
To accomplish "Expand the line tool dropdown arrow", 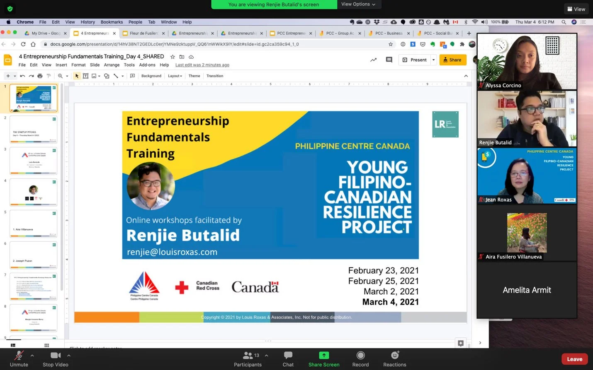I will 123,76.
